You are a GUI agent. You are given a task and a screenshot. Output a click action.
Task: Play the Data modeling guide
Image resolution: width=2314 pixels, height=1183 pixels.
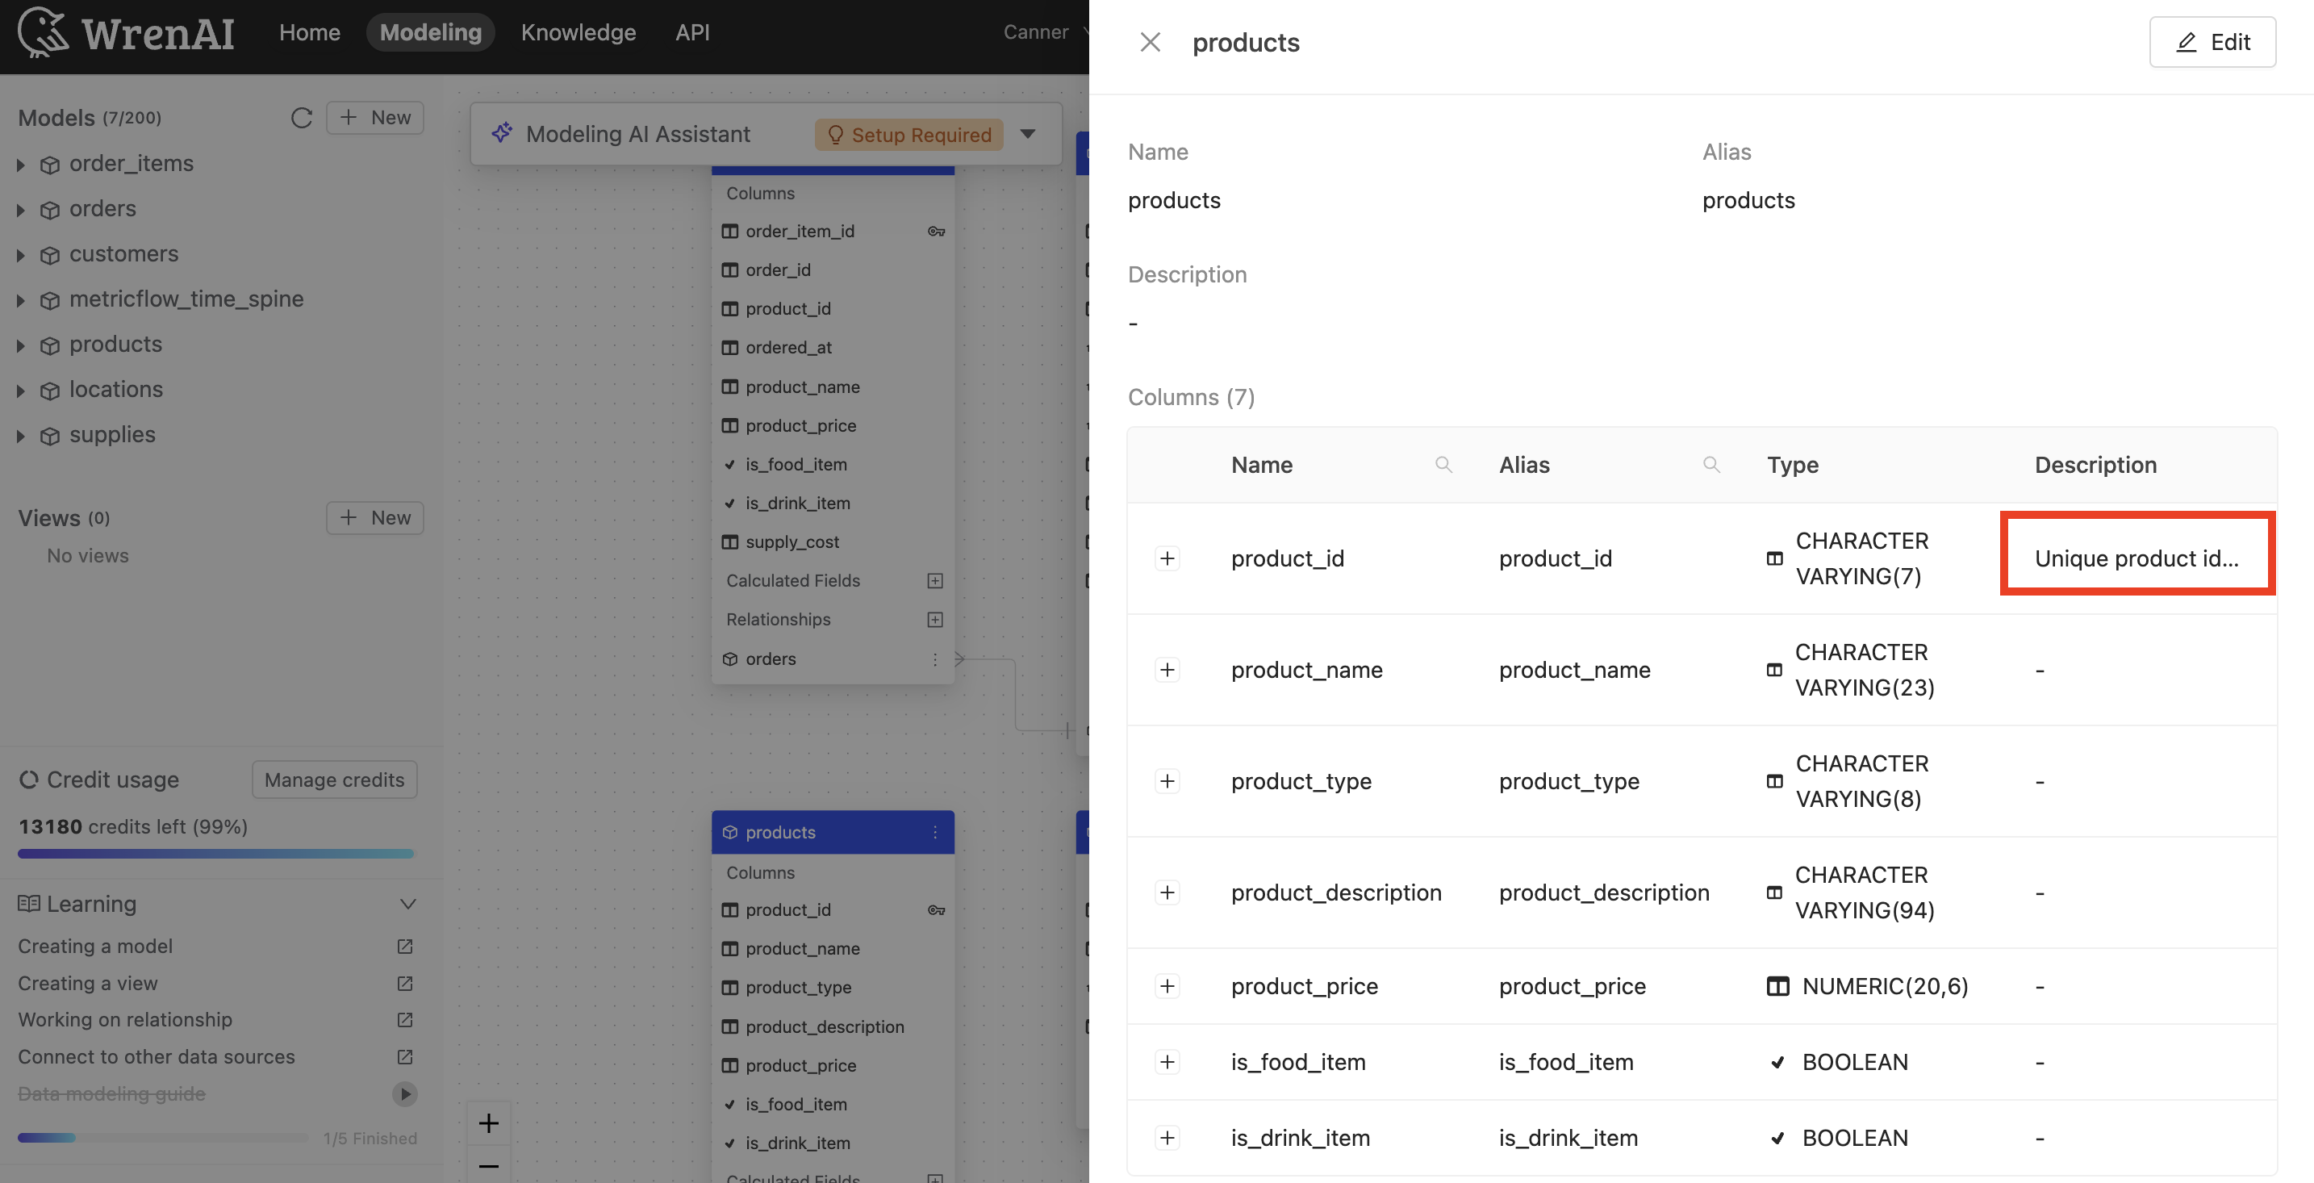405,1093
